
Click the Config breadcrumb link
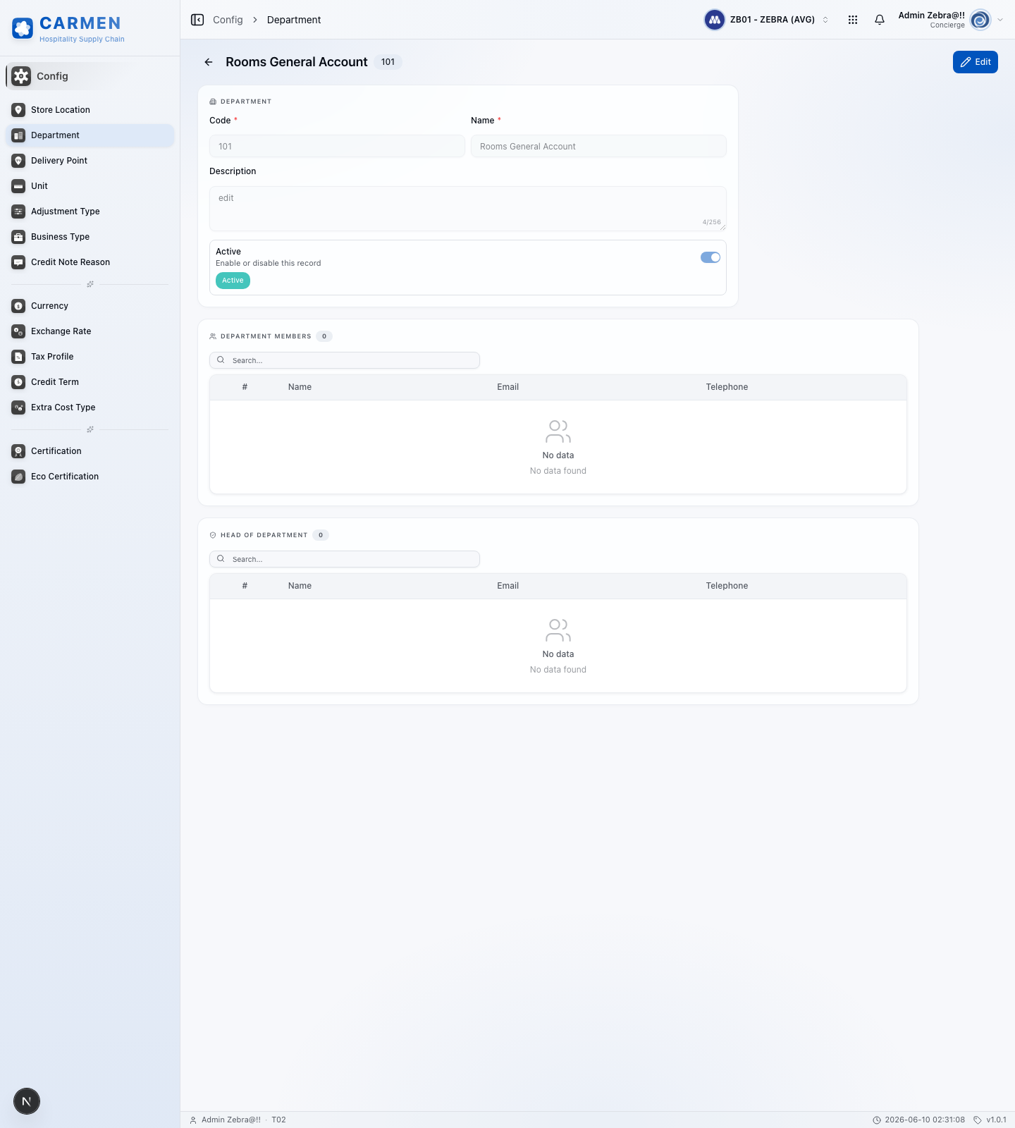coord(228,20)
